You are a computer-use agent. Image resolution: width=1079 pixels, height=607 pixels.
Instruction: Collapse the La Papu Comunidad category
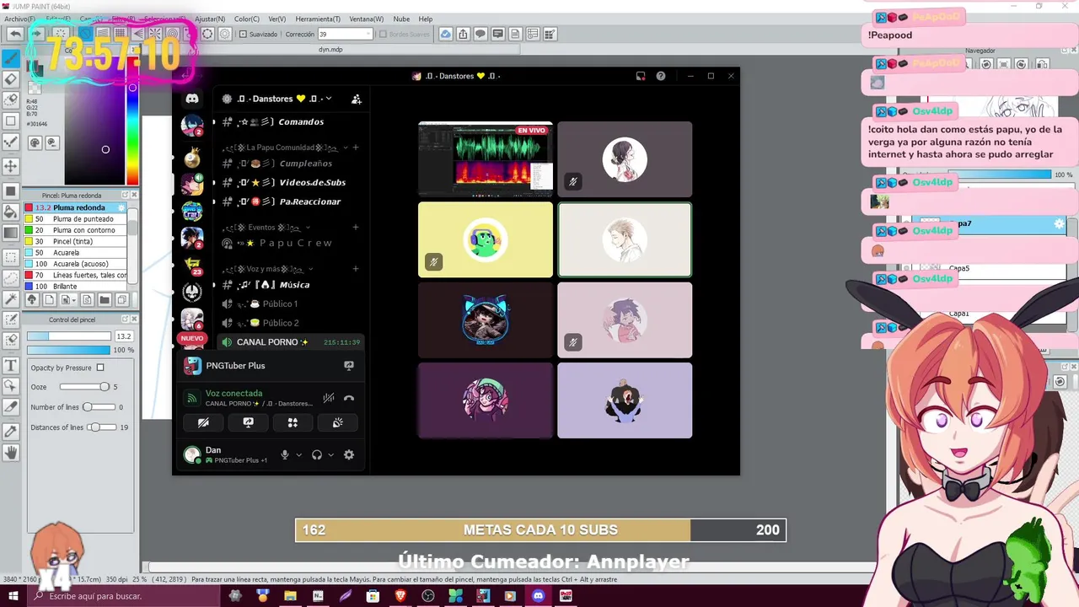click(270, 148)
